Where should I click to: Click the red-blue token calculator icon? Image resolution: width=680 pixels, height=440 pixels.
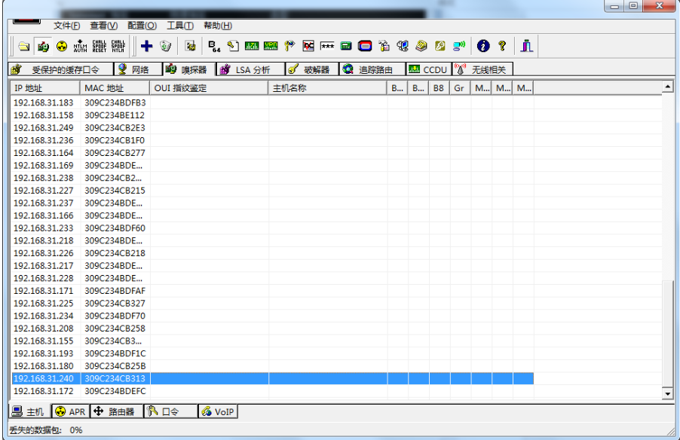(x=365, y=46)
